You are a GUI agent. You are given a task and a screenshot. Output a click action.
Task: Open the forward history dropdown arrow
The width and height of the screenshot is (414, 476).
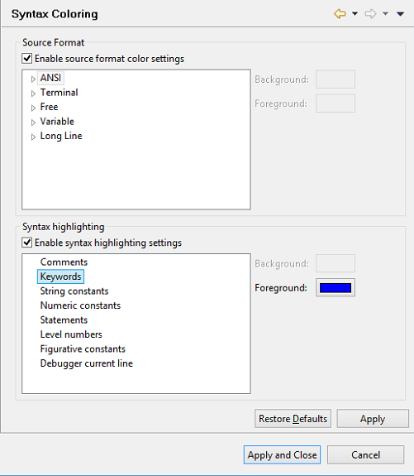[x=385, y=14]
